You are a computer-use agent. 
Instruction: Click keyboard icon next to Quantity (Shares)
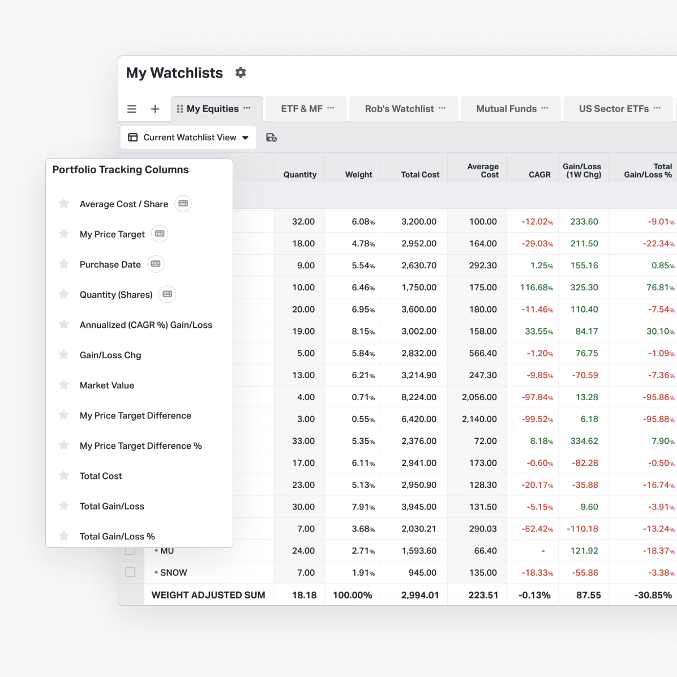[167, 294]
